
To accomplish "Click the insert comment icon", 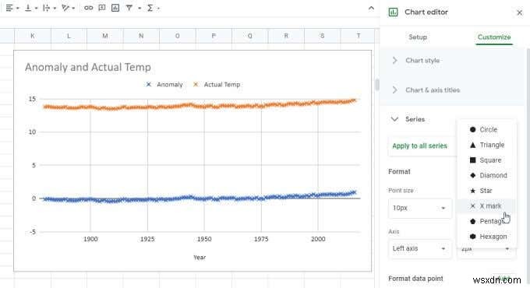I will [102, 8].
